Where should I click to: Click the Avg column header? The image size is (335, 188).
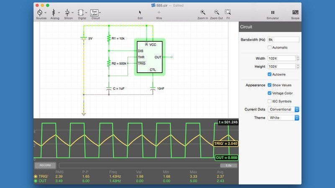(220, 172)
